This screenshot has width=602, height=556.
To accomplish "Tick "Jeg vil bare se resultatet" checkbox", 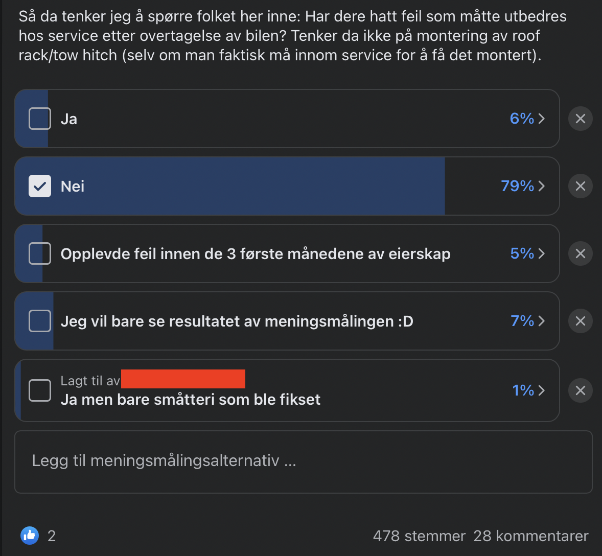I will [x=40, y=321].
